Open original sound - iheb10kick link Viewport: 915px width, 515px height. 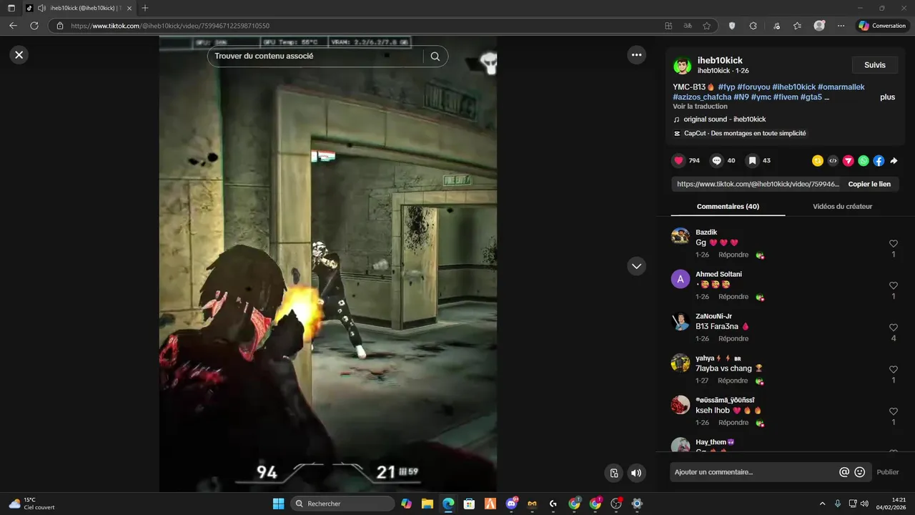click(x=724, y=119)
